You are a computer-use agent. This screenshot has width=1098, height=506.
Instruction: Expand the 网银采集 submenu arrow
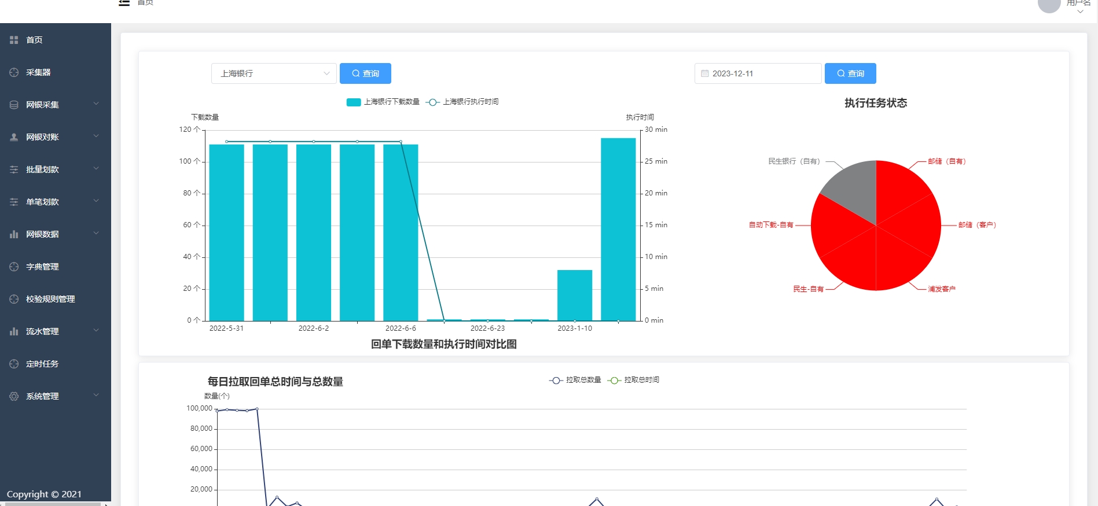point(96,104)
